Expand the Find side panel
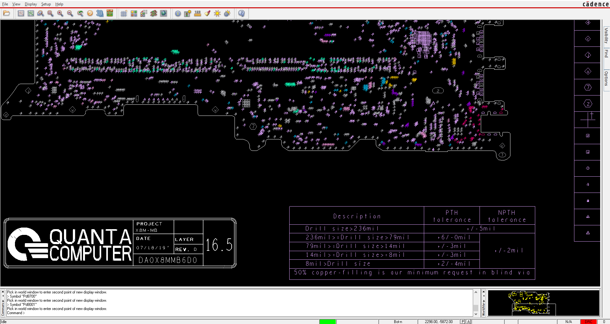This screenshot has width=610, height=324. click(x=606, y=53)
